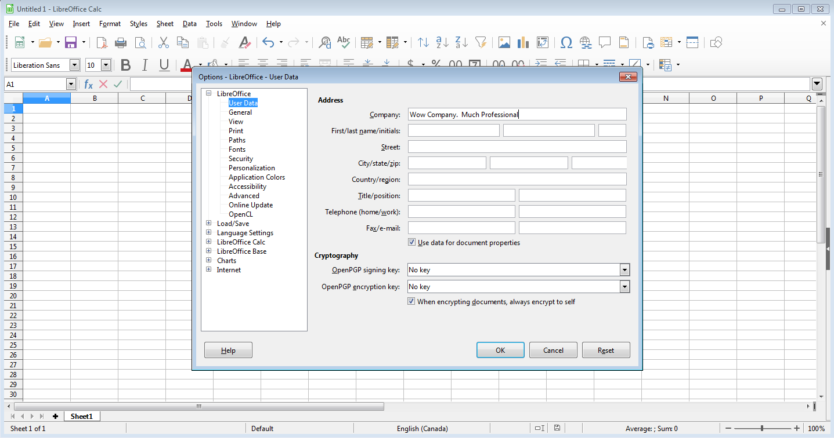
Task: Open Find & Replace icon
Action: tap(326, 42)
